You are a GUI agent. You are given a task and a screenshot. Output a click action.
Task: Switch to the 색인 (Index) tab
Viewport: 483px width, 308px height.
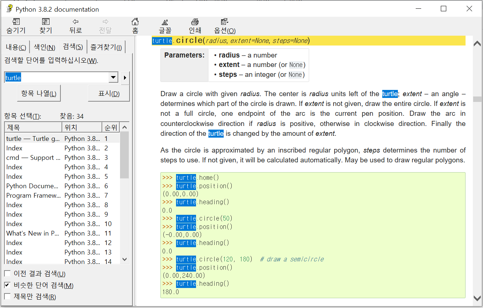(44, 47)
